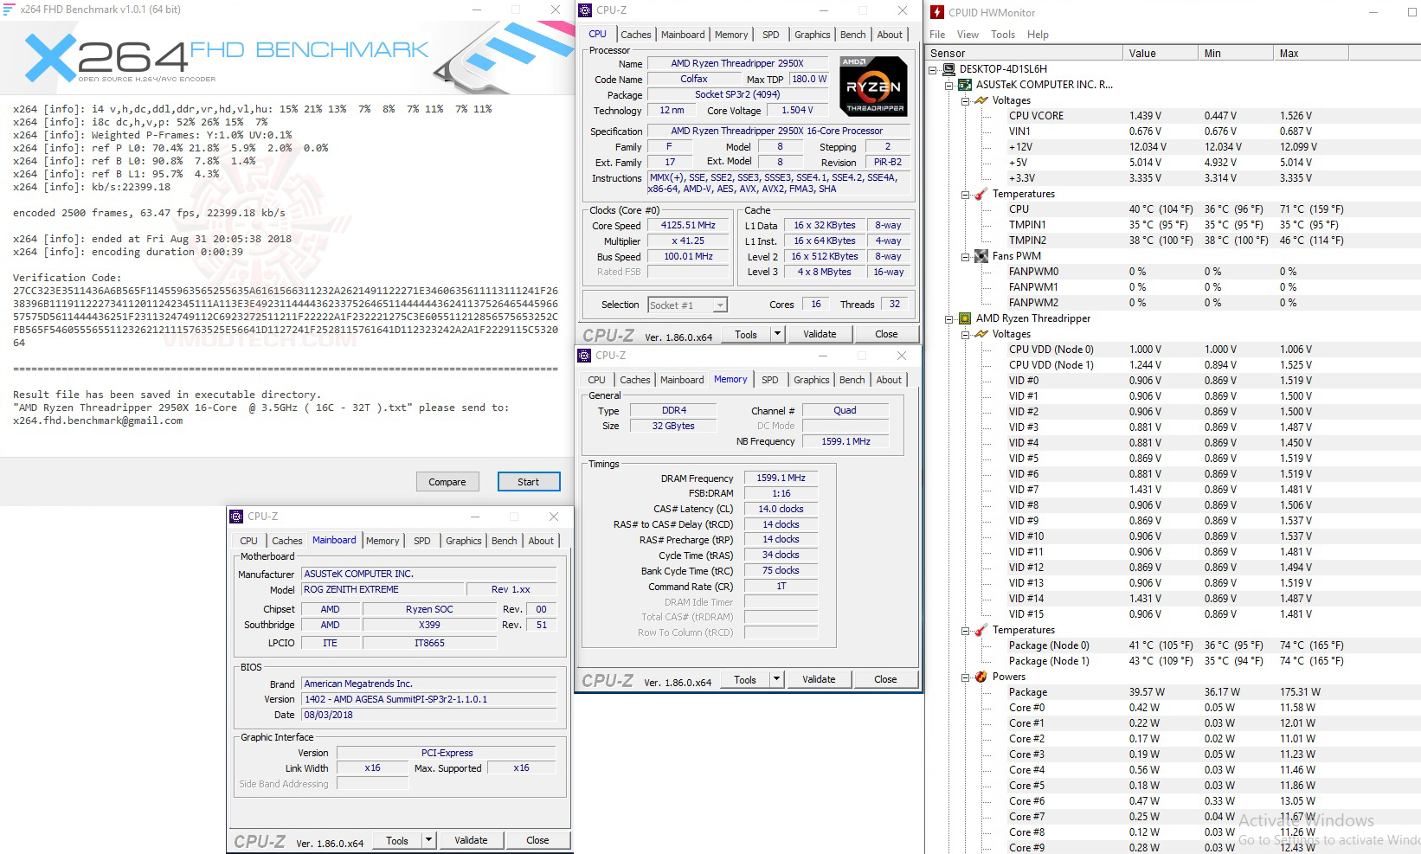Click Validate in the CPU-Z window showing the Mainboard tab

471,840
